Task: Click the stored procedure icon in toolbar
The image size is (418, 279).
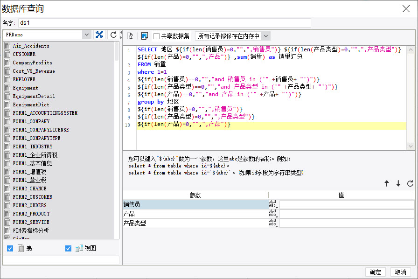Action: [144, 36]
